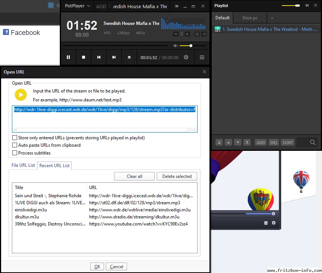This screenshot has height=273, width=322.
Task: Search the playlist with magnifier icon
Action: point(313,142)
